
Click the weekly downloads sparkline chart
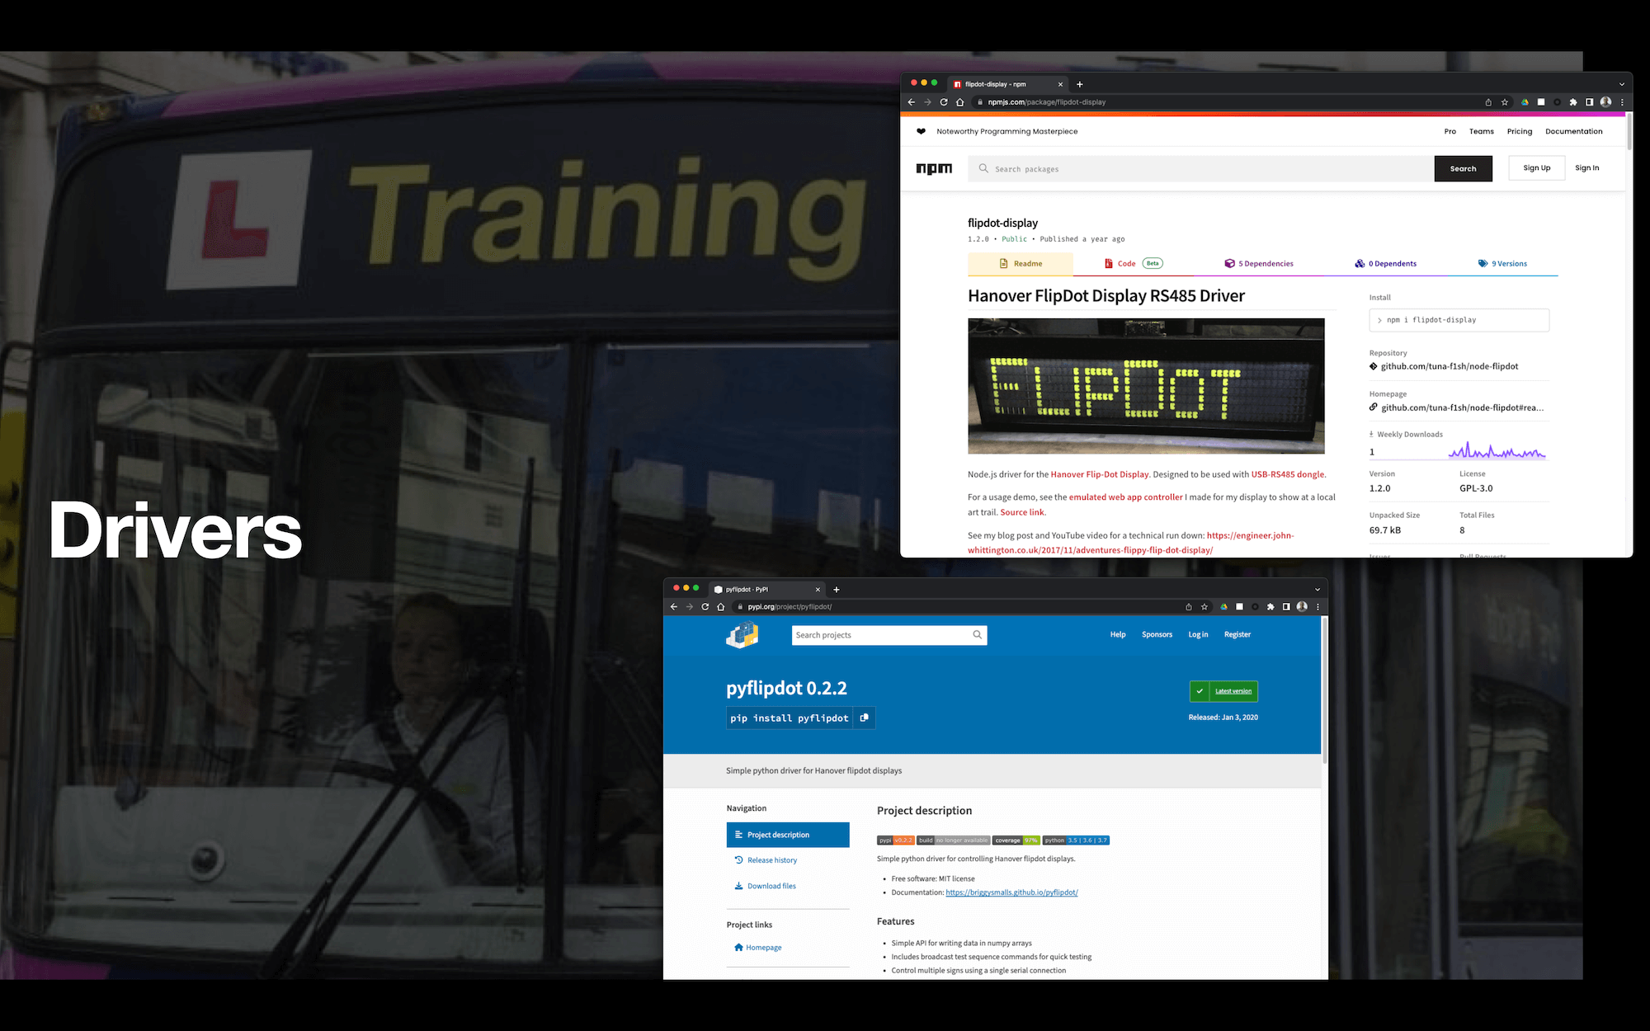(x=1498, y=448)
